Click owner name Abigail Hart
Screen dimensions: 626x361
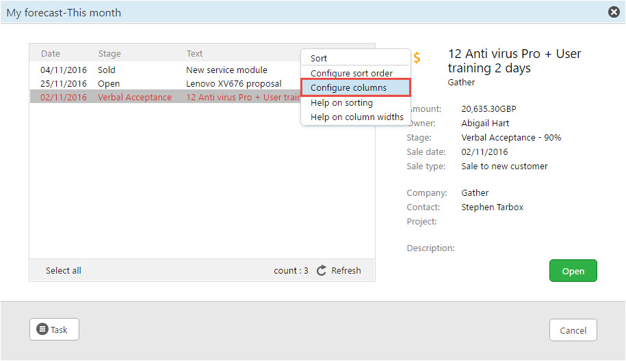(x=485, y=124)
